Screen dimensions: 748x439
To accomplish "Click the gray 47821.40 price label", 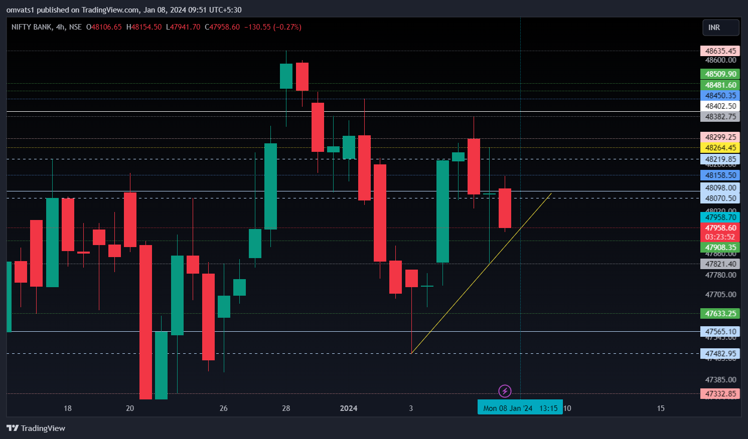I will (x=720, y=264).
